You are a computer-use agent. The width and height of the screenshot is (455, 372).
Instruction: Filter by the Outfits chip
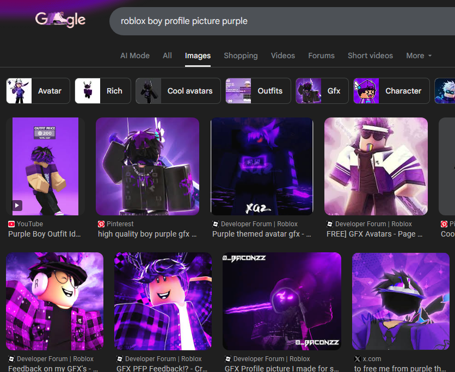258,91
